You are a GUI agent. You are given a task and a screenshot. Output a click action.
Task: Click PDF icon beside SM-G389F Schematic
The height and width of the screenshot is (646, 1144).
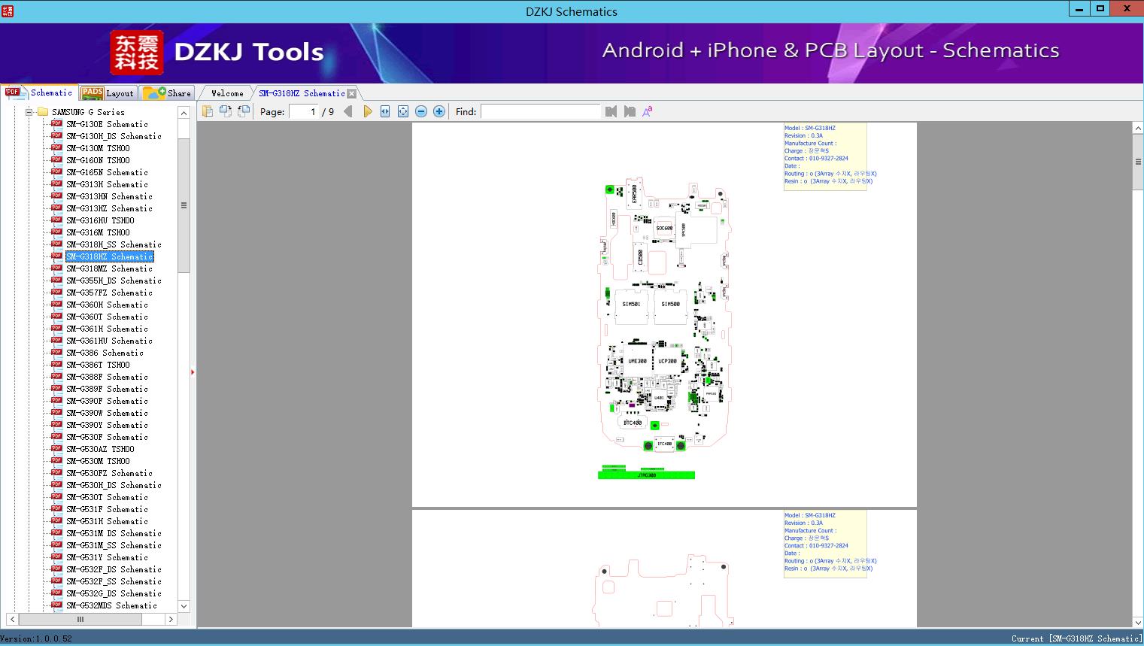pos(56,388)
